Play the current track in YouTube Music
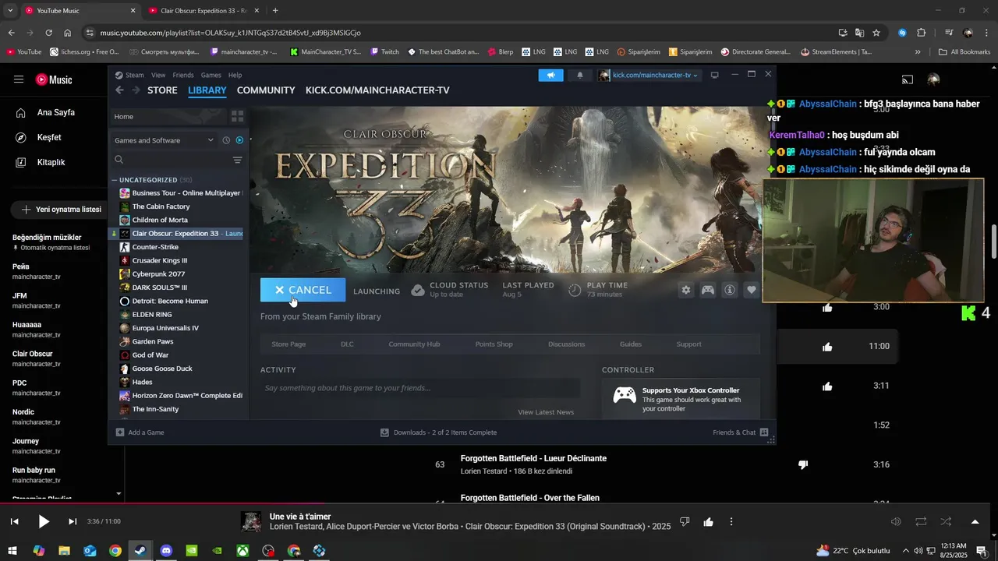This screenshot has width=998, height=561. pyautogui.click(x=44, y=521)
